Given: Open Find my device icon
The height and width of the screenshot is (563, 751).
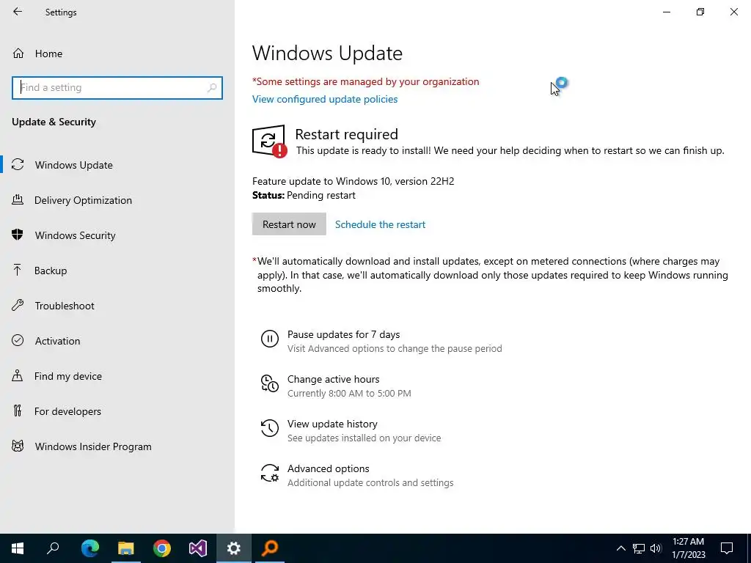Looking at the screenshot, I should tap(18, 376).
